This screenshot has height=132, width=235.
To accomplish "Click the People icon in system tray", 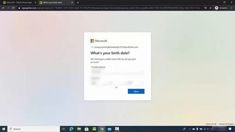I will (184, 129).
